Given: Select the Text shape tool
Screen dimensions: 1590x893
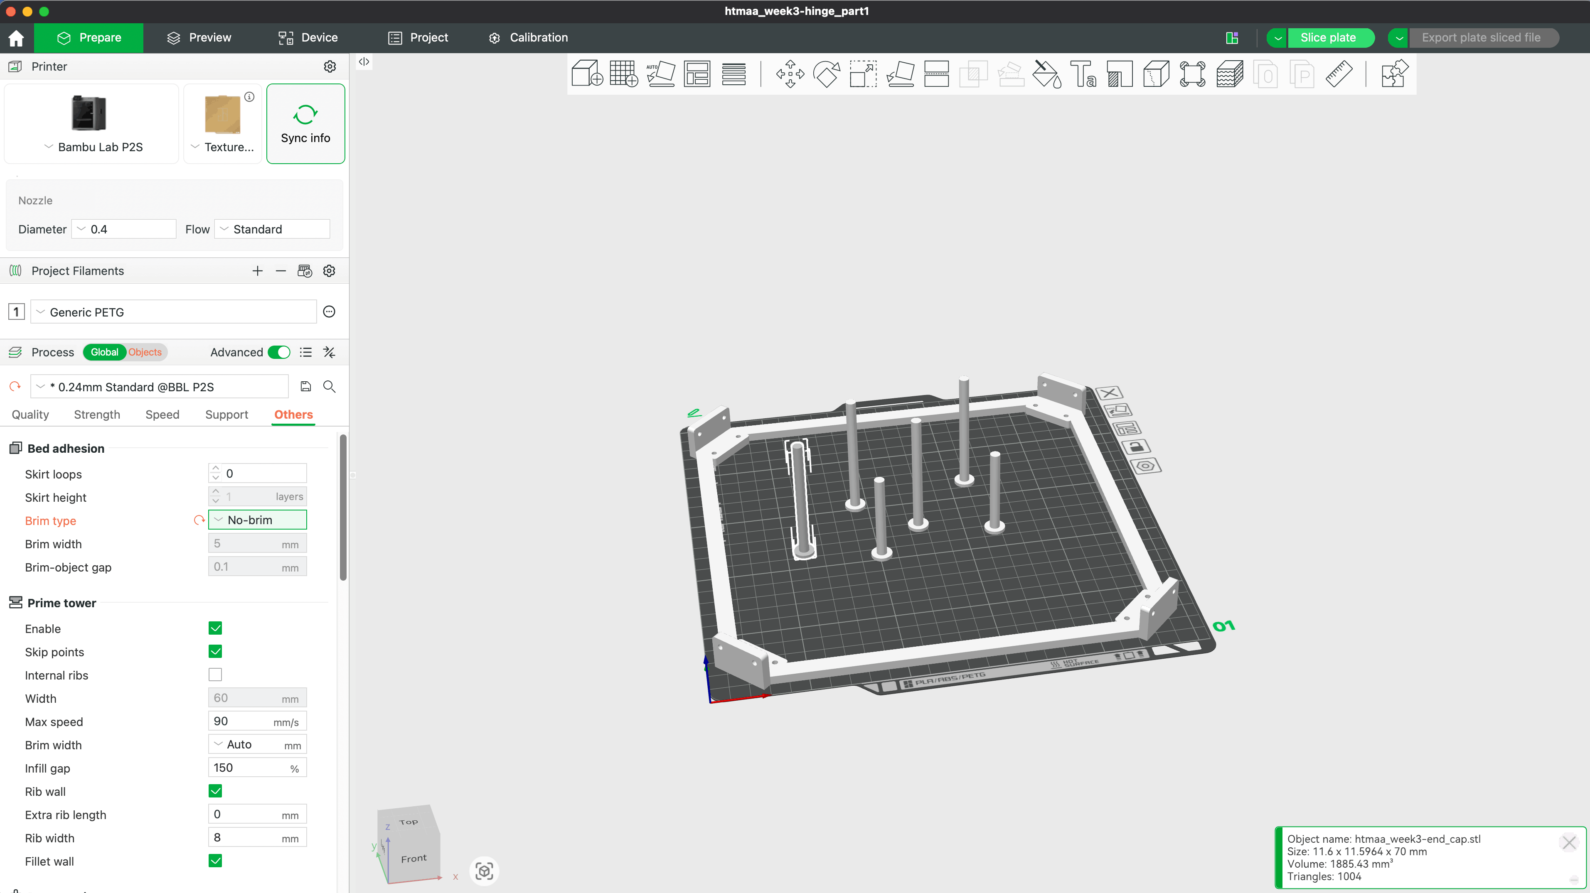Looking at the screenshot, I should (x=1083, y=74).
